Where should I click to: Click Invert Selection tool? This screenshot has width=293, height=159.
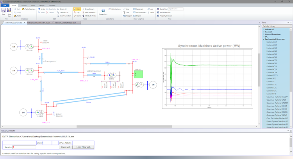click(64, 16)
